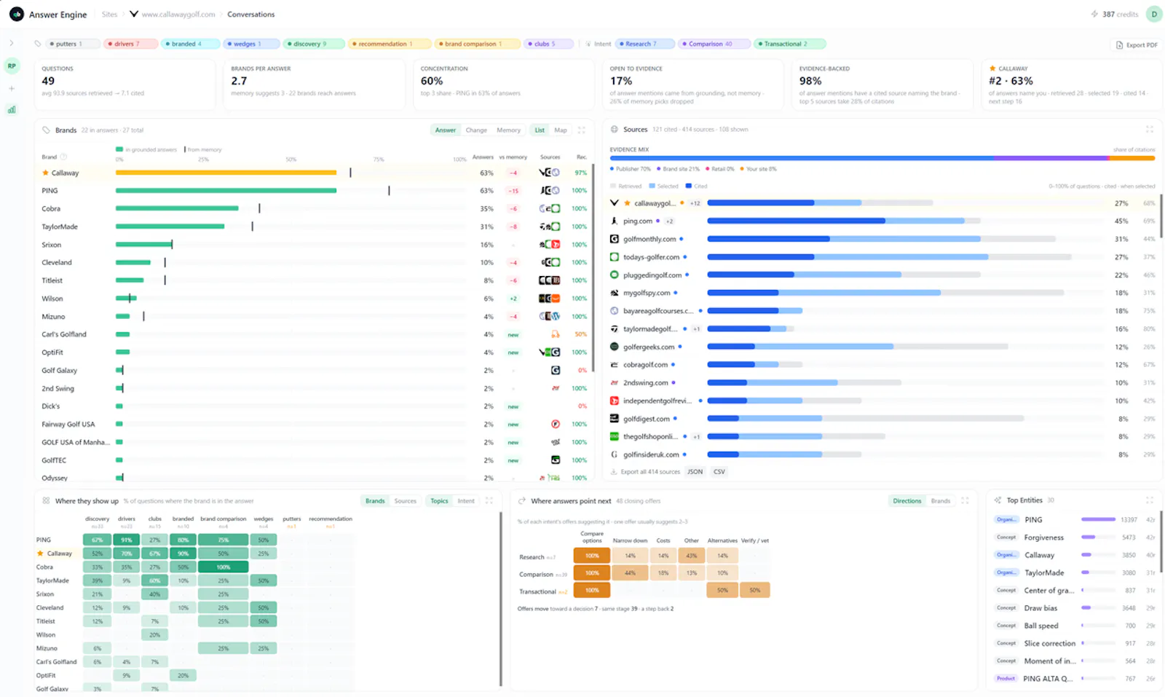The width and height of the screenshot is (1165, 697).
Task: Click the Brands list vertical scrollbar
Action: (593, 269)
